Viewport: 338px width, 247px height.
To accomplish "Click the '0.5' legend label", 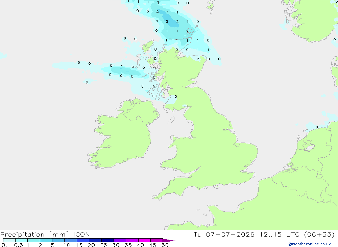I will pos(18,245).
